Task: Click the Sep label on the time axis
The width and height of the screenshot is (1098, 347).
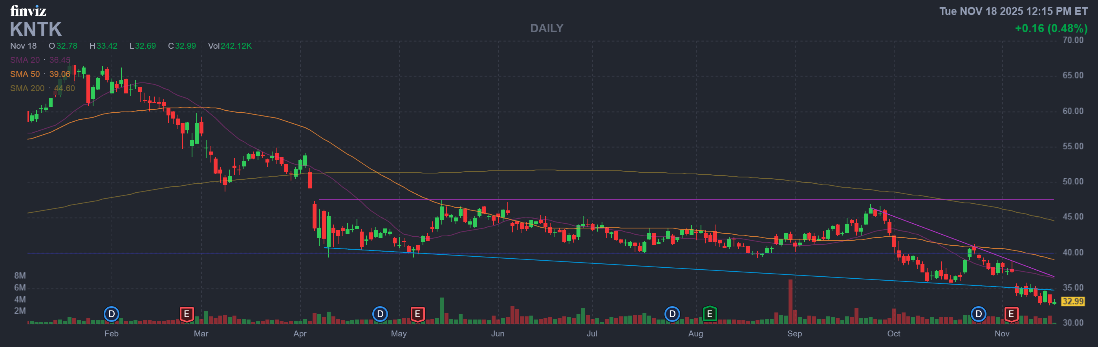Action: point(794,333)
